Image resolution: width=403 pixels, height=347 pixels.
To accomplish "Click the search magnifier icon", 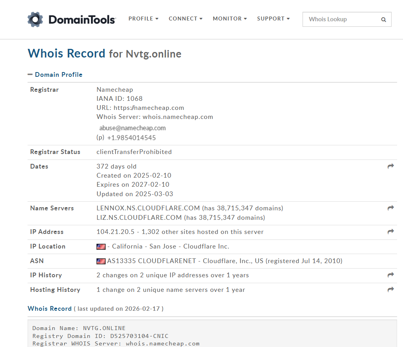I will coord(383,20).
